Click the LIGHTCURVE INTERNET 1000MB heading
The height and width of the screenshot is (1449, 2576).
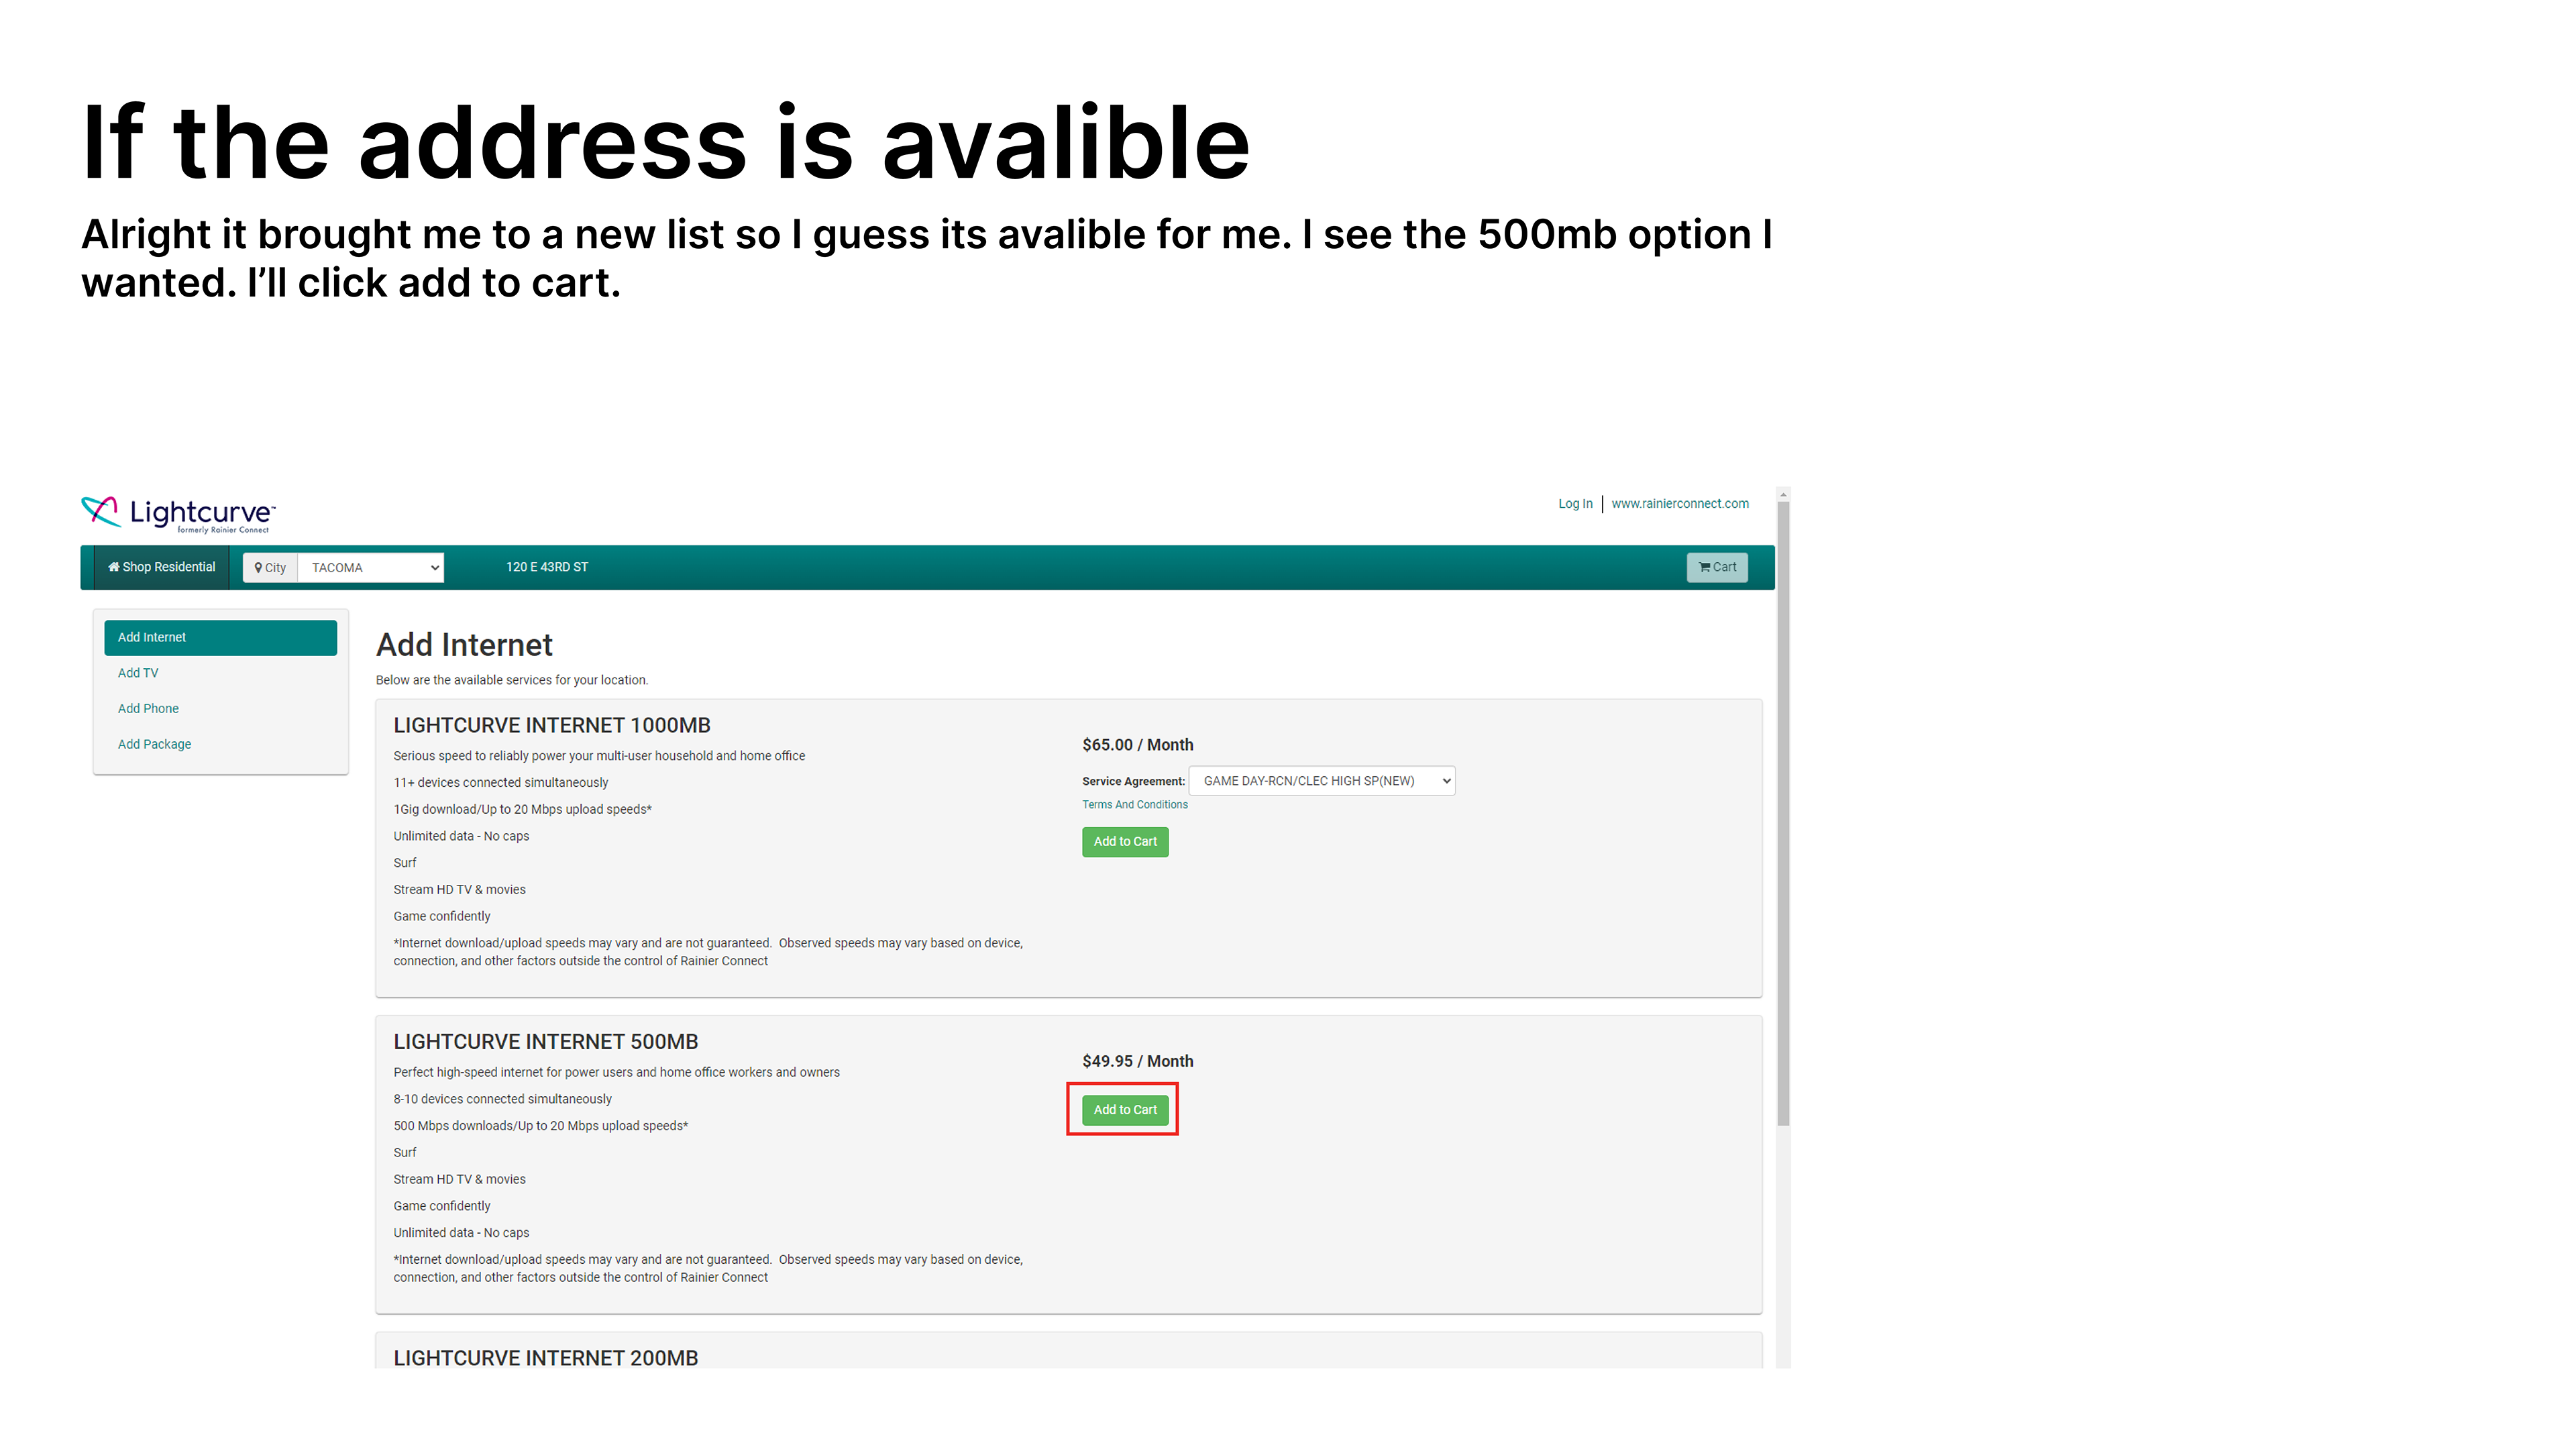[x=552, y=725]
